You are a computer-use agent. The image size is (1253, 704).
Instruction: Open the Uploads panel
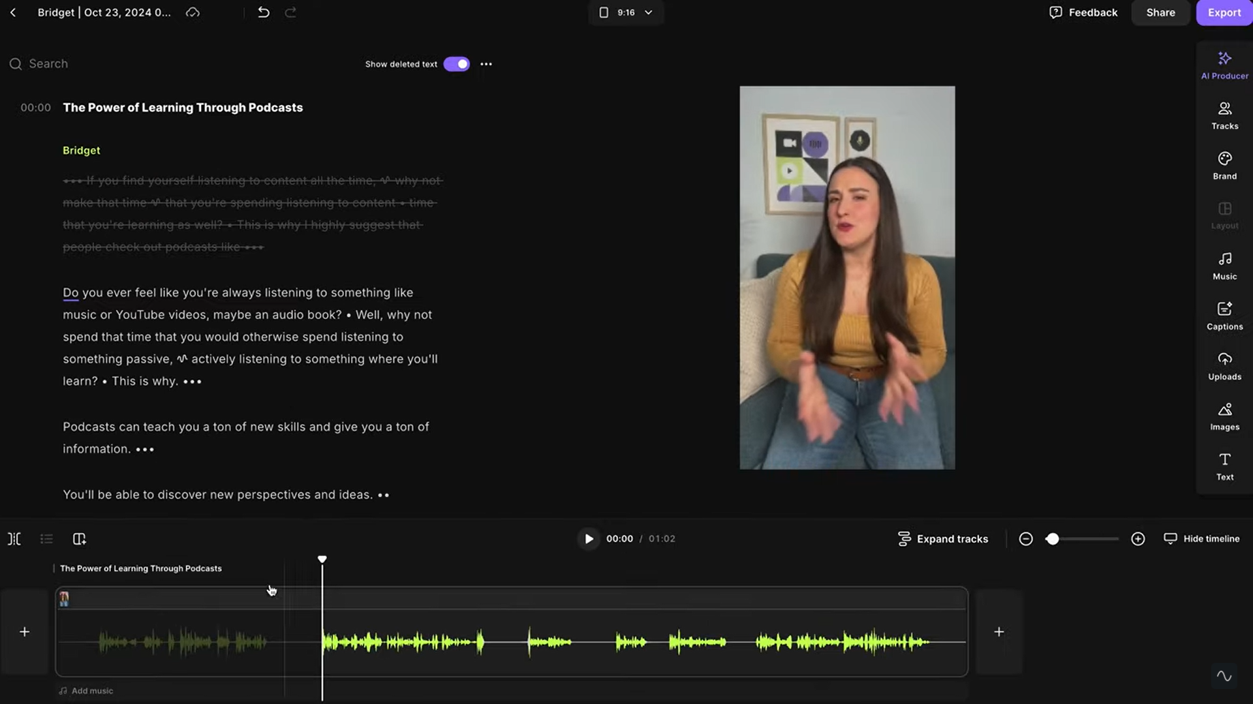tap(1224, 365)
